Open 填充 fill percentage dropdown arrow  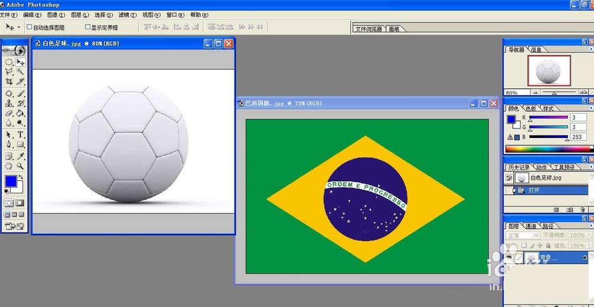pyautogui.click(x=589, y=246)
